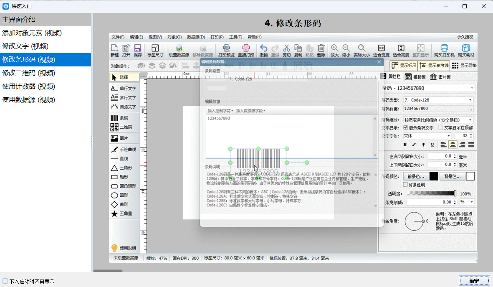Click the 透明度 opacity slider
The height and width of the screenshot is (287, 493).
(431, 193)
